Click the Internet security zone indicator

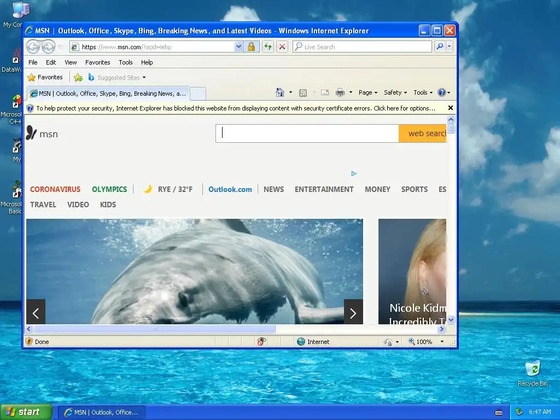pos(313,342)
